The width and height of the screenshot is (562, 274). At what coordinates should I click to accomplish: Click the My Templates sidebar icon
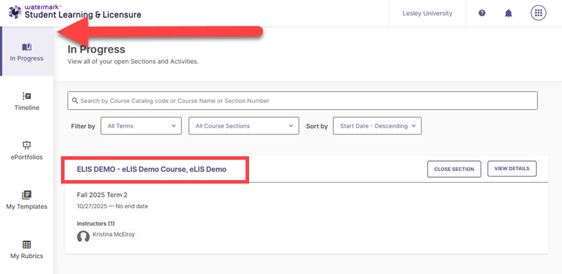27,195
